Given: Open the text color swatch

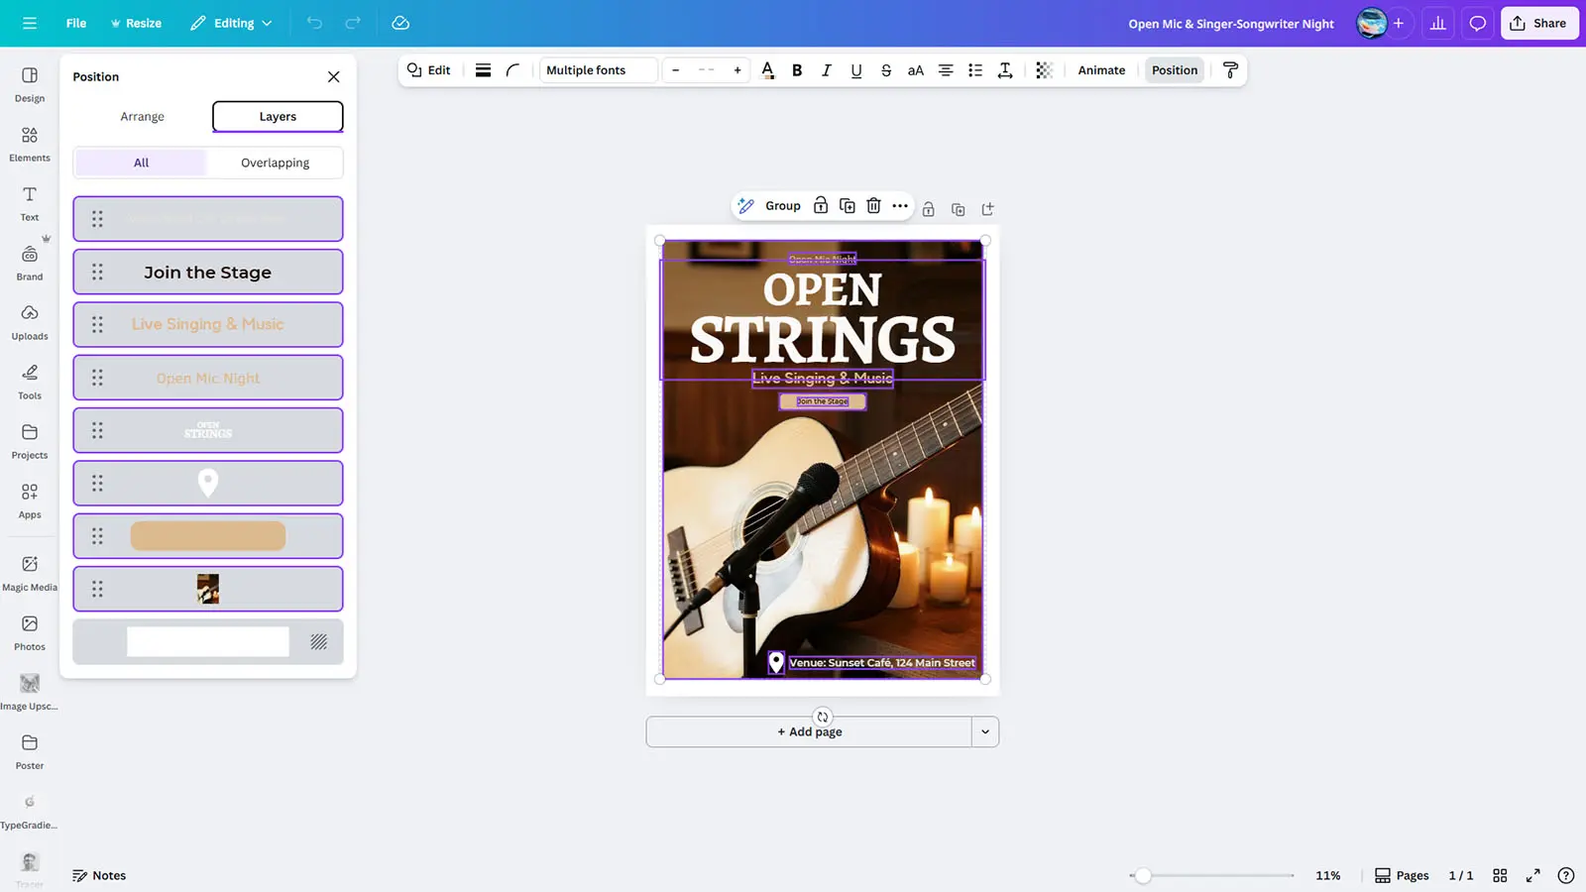Looking at the screenshot, I should pos(766,70).
